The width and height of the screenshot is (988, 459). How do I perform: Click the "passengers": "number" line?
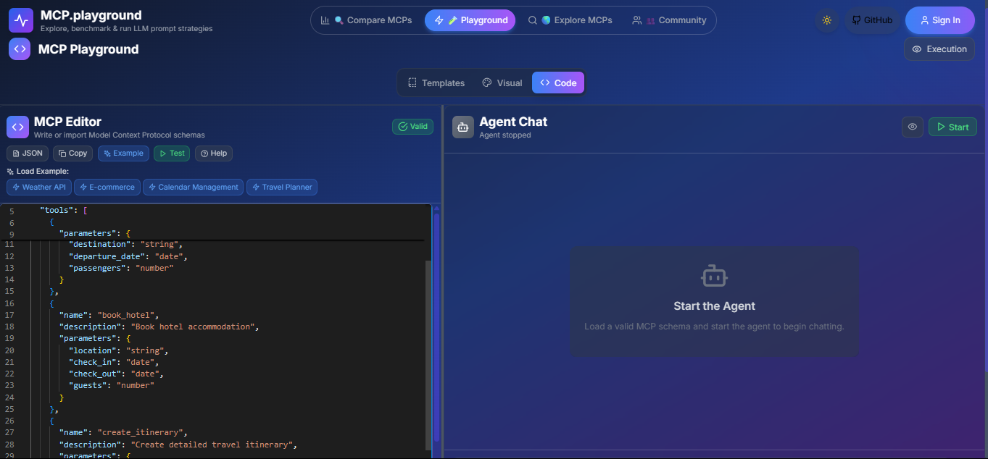click(x=122, y=268)
